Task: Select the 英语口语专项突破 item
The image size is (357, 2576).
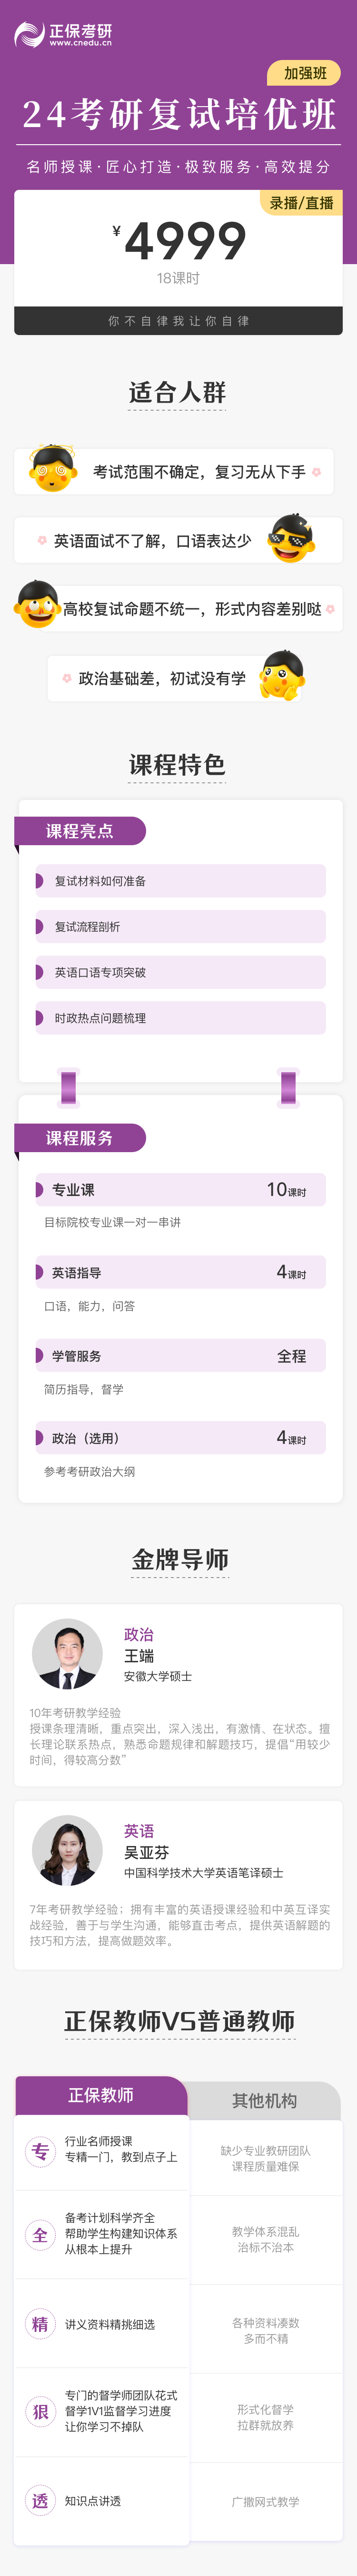Action: 180,972
